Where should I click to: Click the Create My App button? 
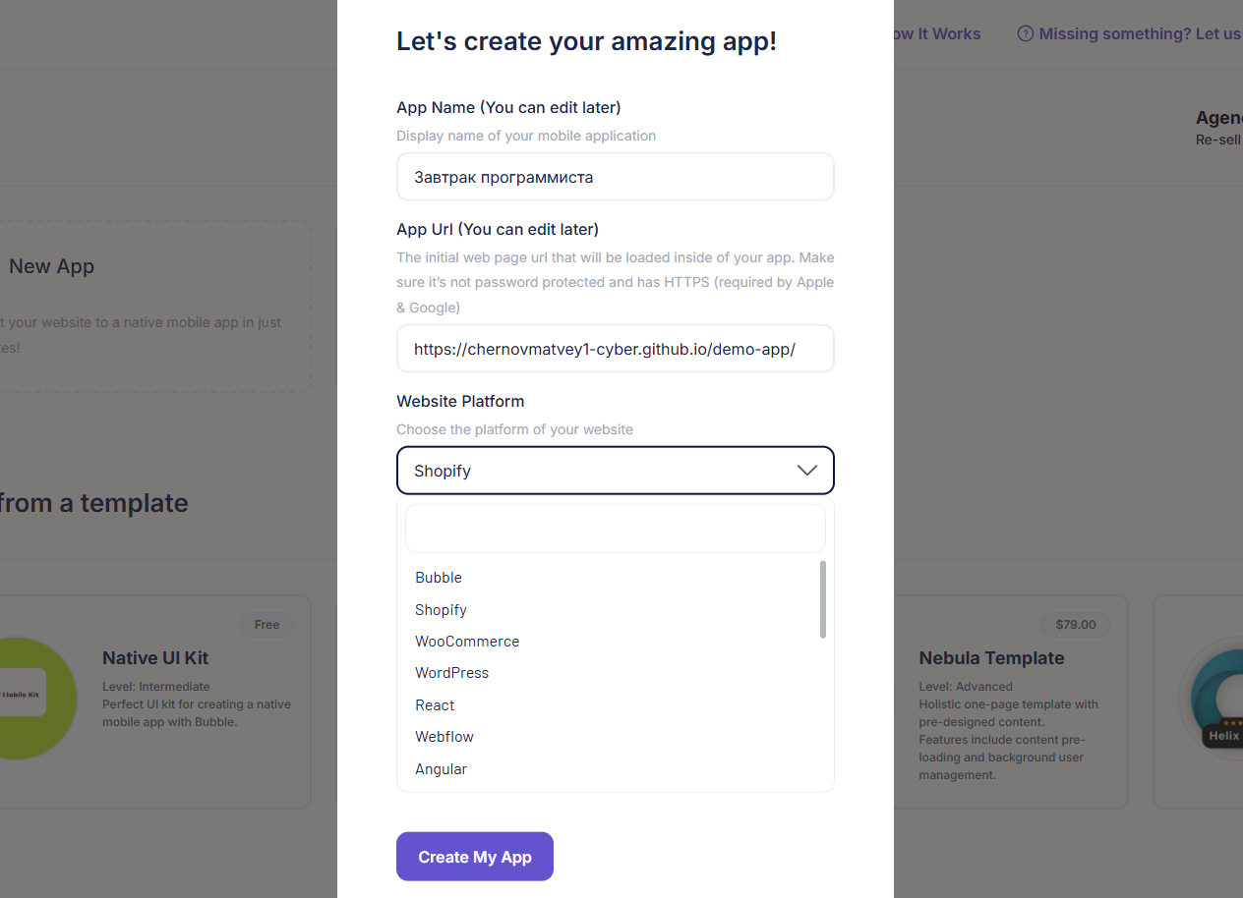tap(475, 857)
